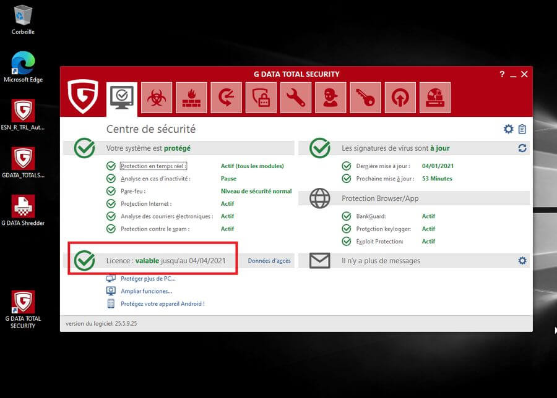This screenshot has width=557, height=398.
Task: Open the device control tab
Action: click(x=435, y=98)
